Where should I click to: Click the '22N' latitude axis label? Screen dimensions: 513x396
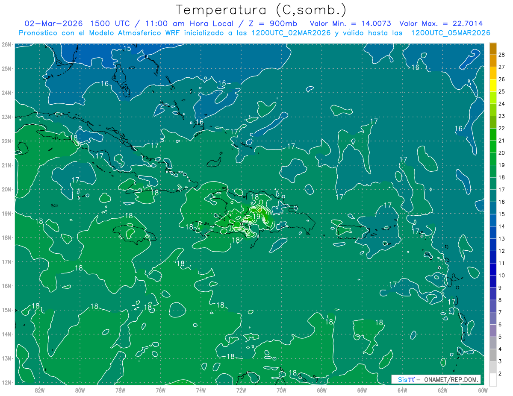tap(6, 141)
